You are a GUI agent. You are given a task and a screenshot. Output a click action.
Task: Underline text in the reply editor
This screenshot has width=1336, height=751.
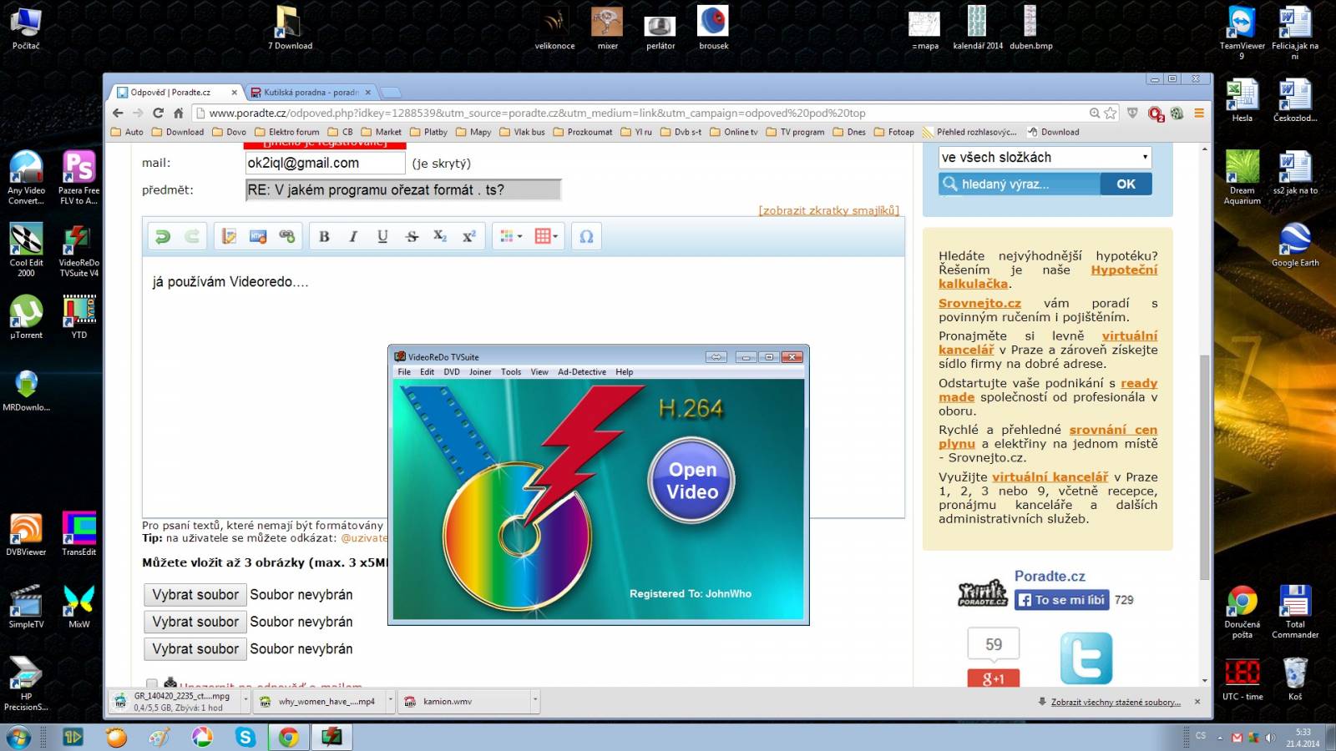(x=382, y=237)
